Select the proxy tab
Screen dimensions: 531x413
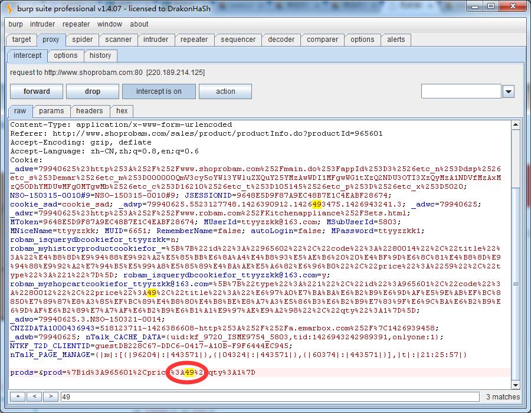tap(51, 40)
